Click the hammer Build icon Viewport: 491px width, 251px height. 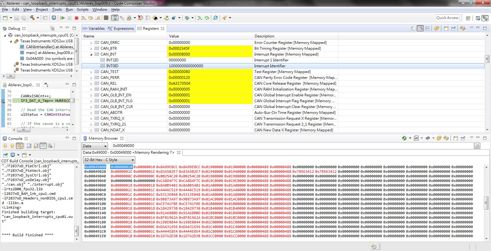point(32,18)
